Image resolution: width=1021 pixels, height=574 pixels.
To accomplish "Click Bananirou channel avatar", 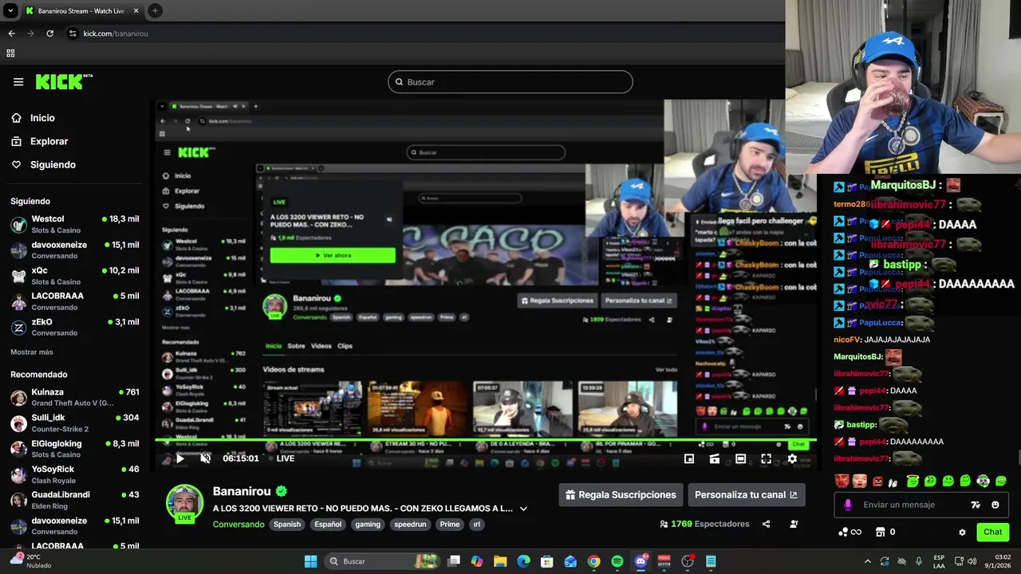I will [184, 503].
